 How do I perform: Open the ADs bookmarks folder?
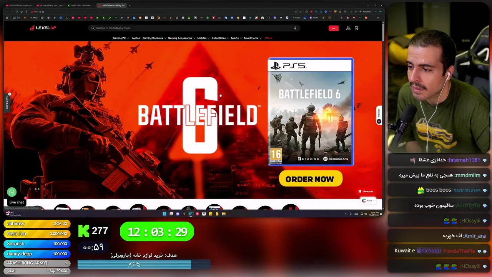tap(17, 18)
